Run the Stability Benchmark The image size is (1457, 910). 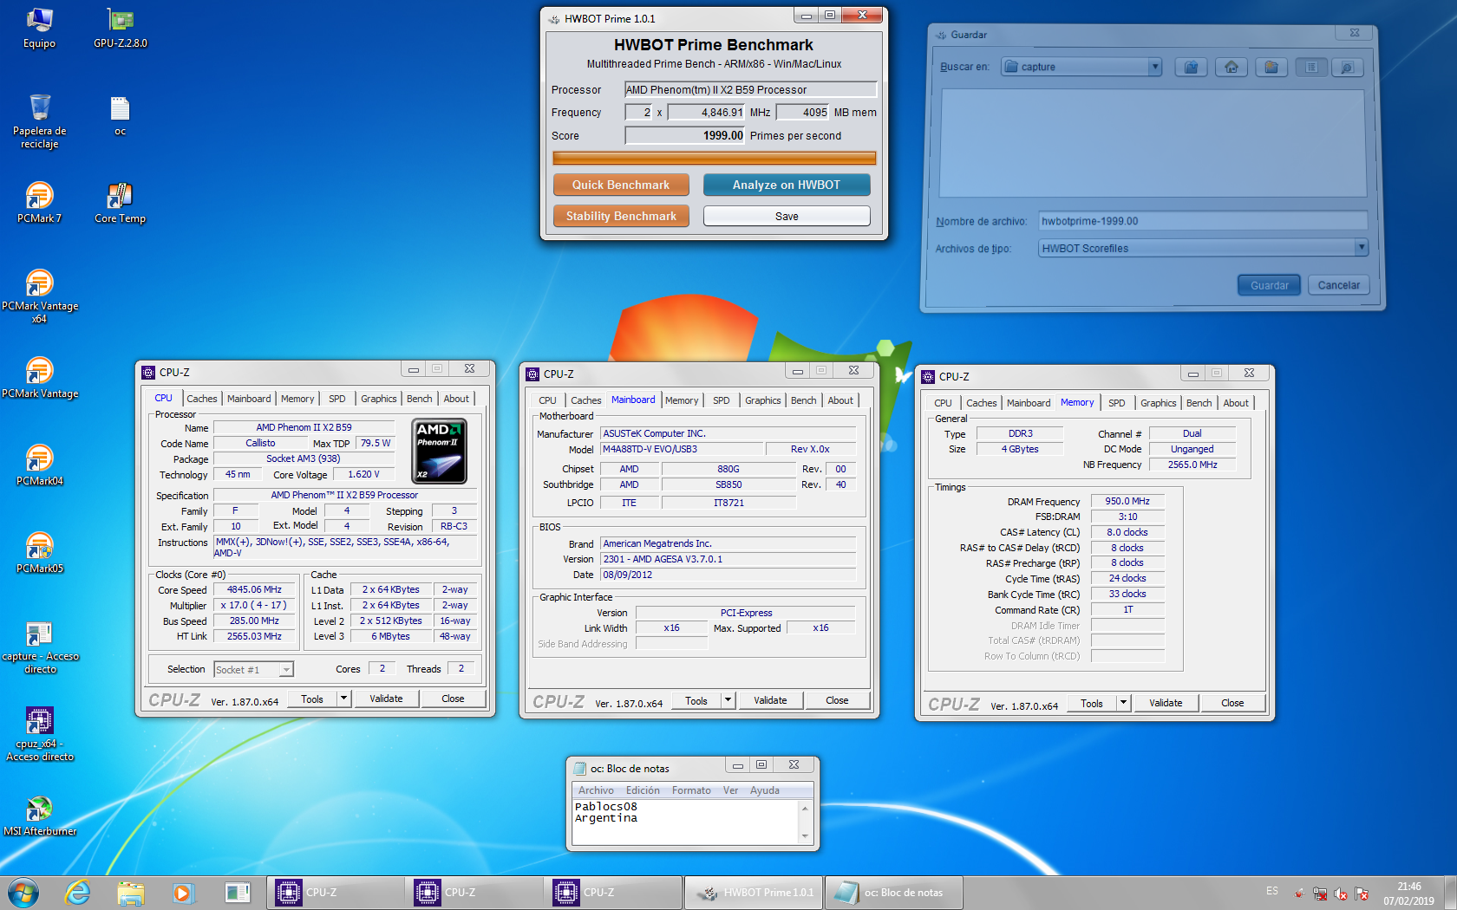621,216
